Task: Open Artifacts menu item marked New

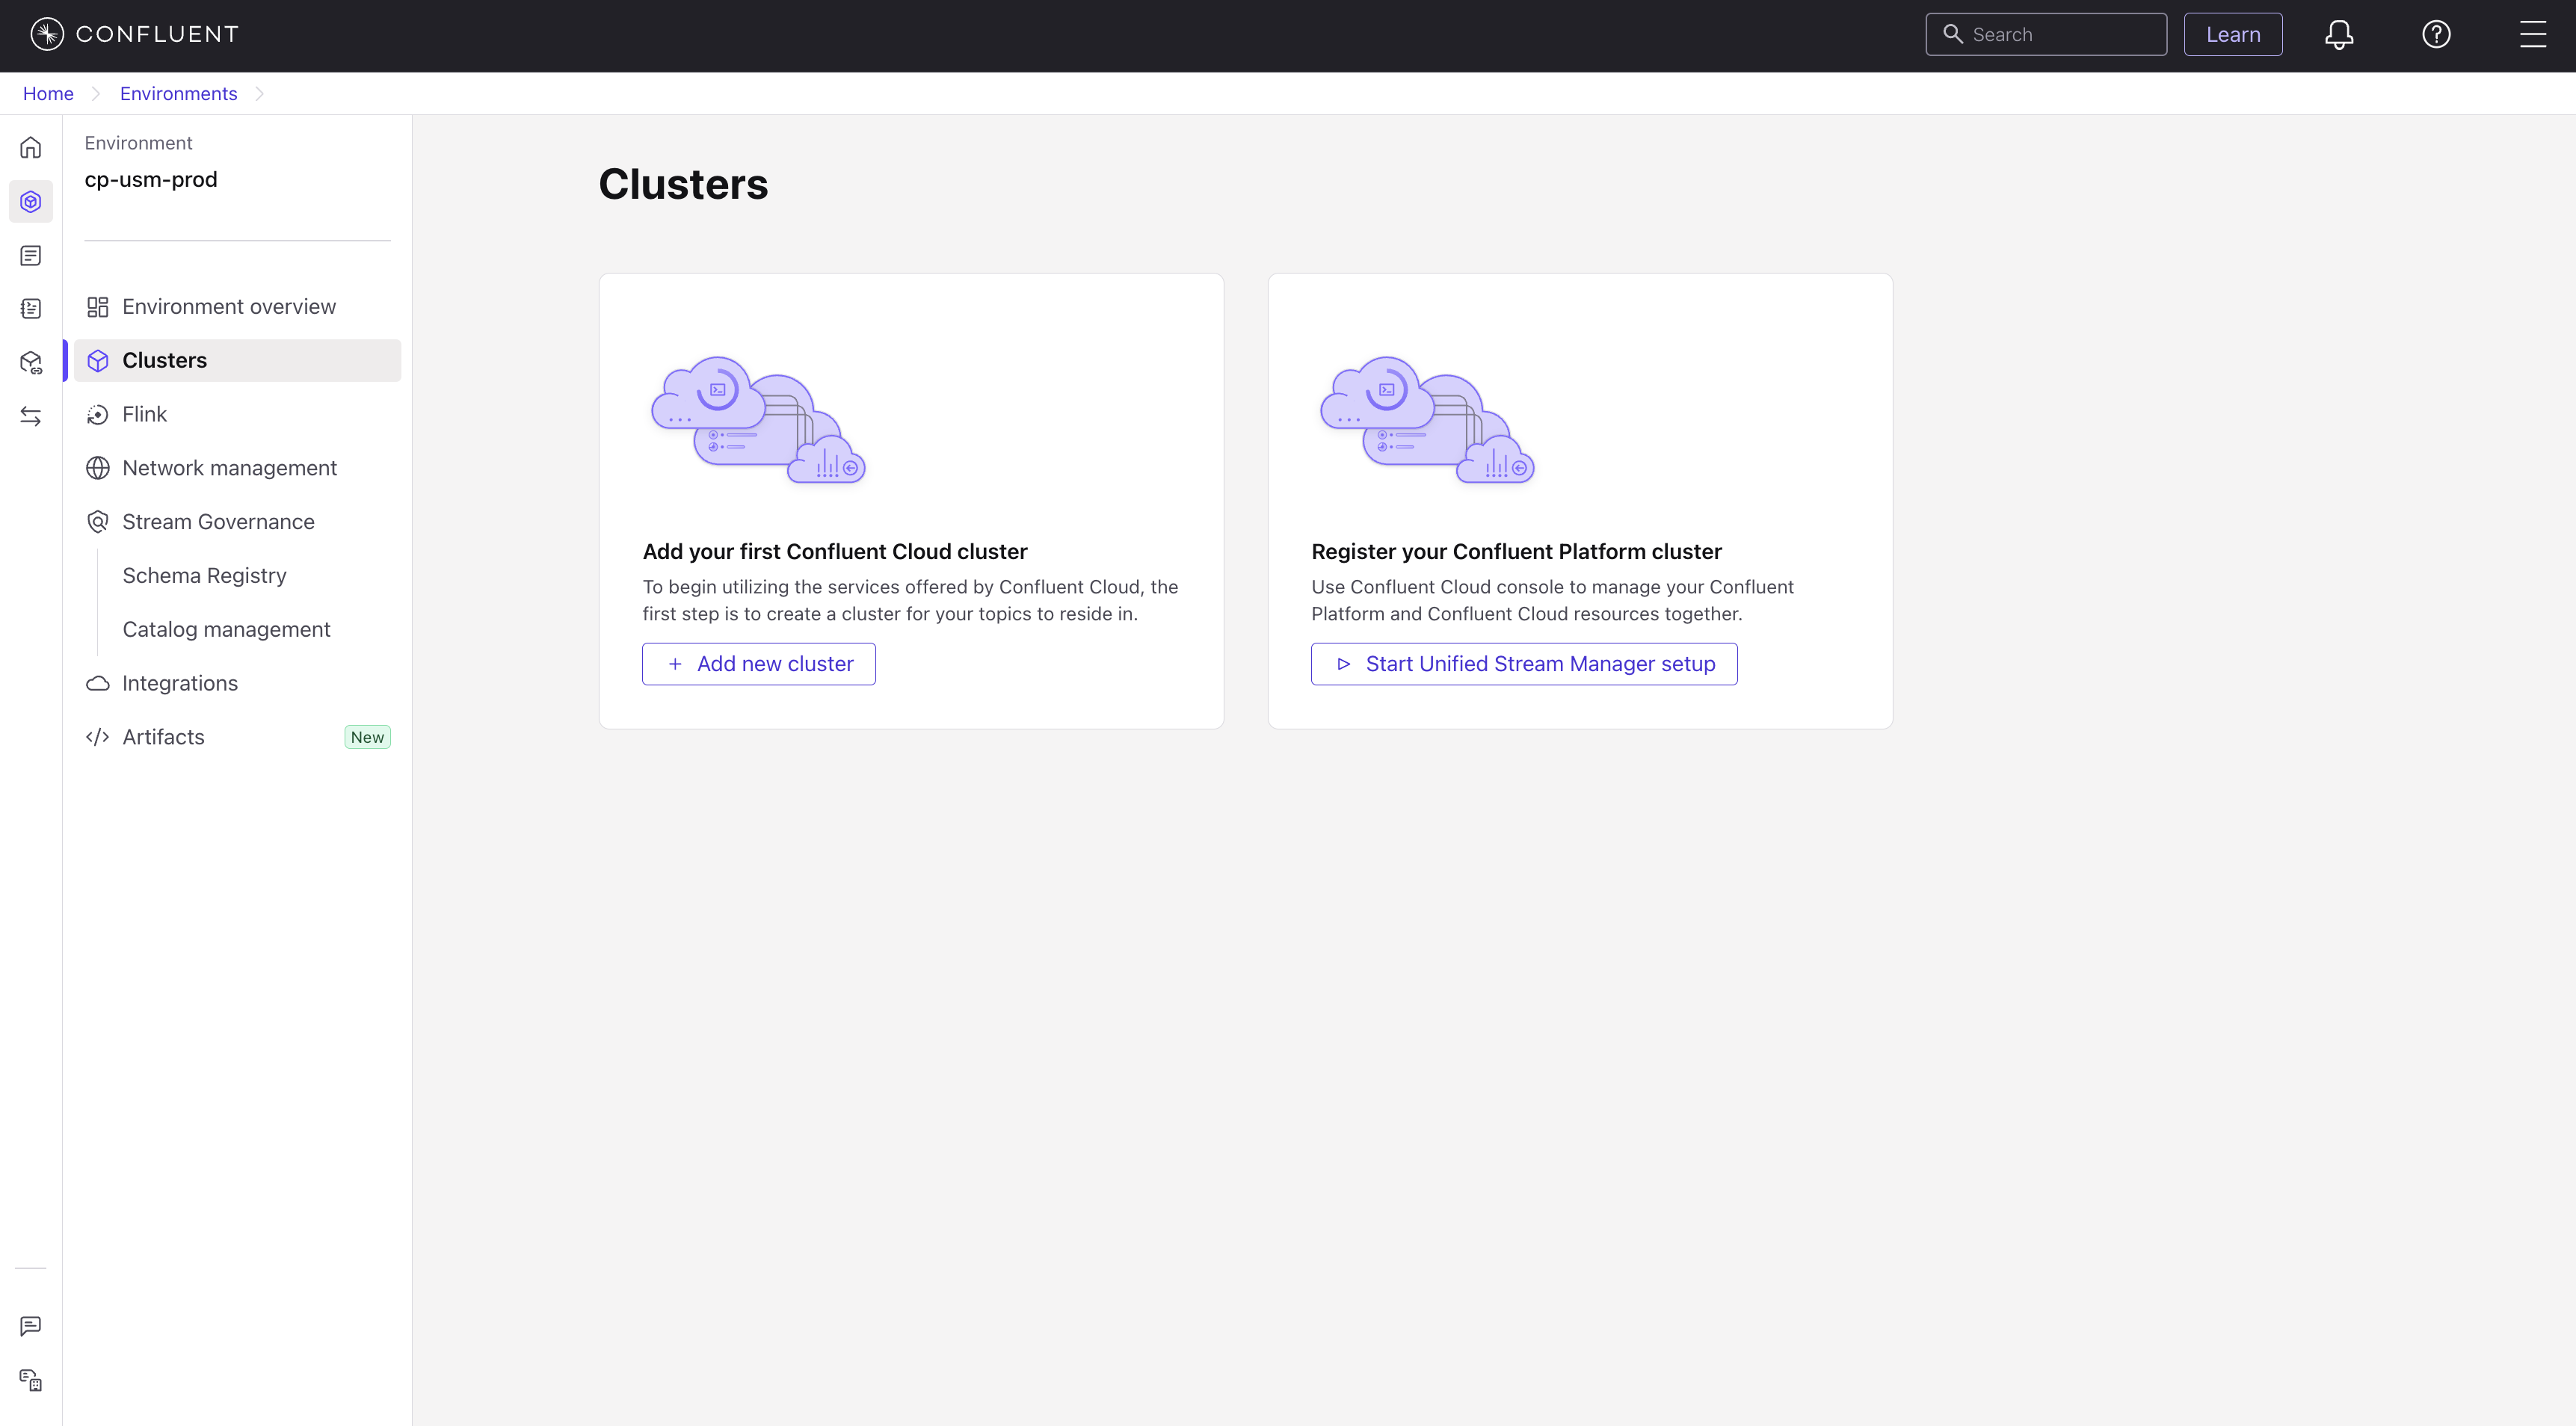Action: pos(164,737)
